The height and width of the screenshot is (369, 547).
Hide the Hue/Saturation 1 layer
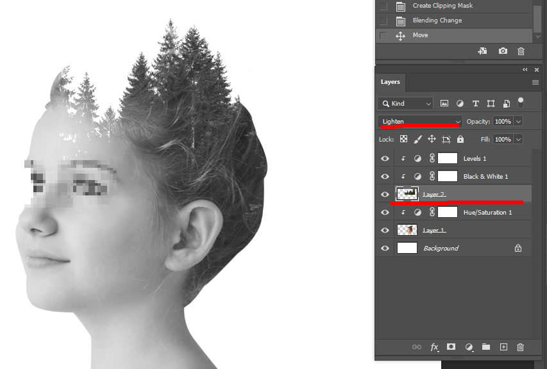point(385,212)
